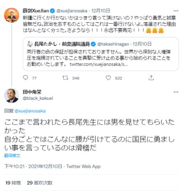Open the share icon under the tweet
The image size is (183, 191).
tap(151, 78)
